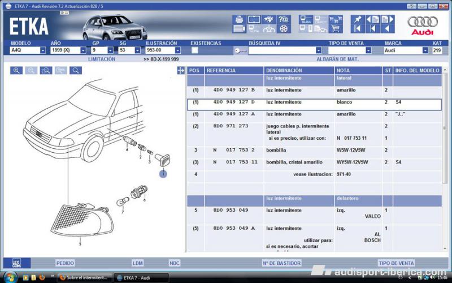Open the GP dropdown showing 9

click(x=110, y=50)
